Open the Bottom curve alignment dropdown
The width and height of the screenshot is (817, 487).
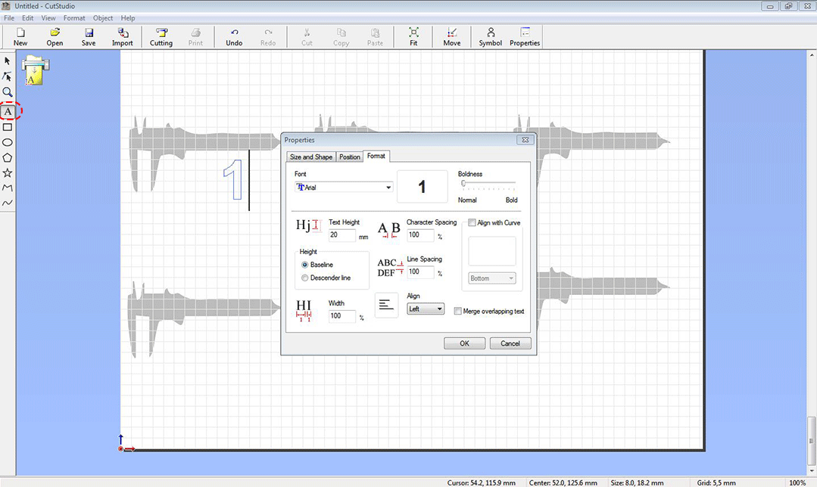(491, 278)
